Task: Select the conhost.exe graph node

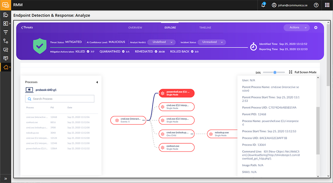Action: (x=177, y=147)
